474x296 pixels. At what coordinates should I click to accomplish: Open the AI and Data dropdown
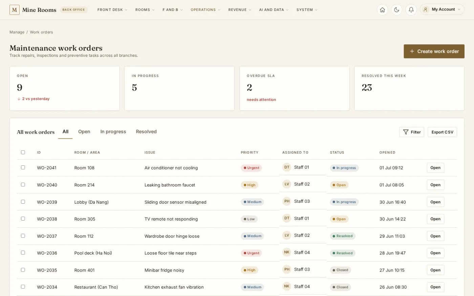pyautogui.click(x=274, y=10)
